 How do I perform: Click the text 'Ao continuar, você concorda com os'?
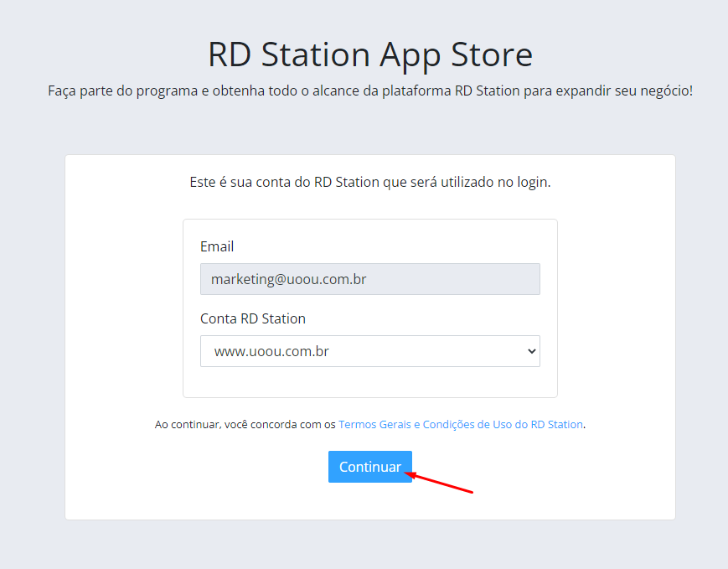245,425
